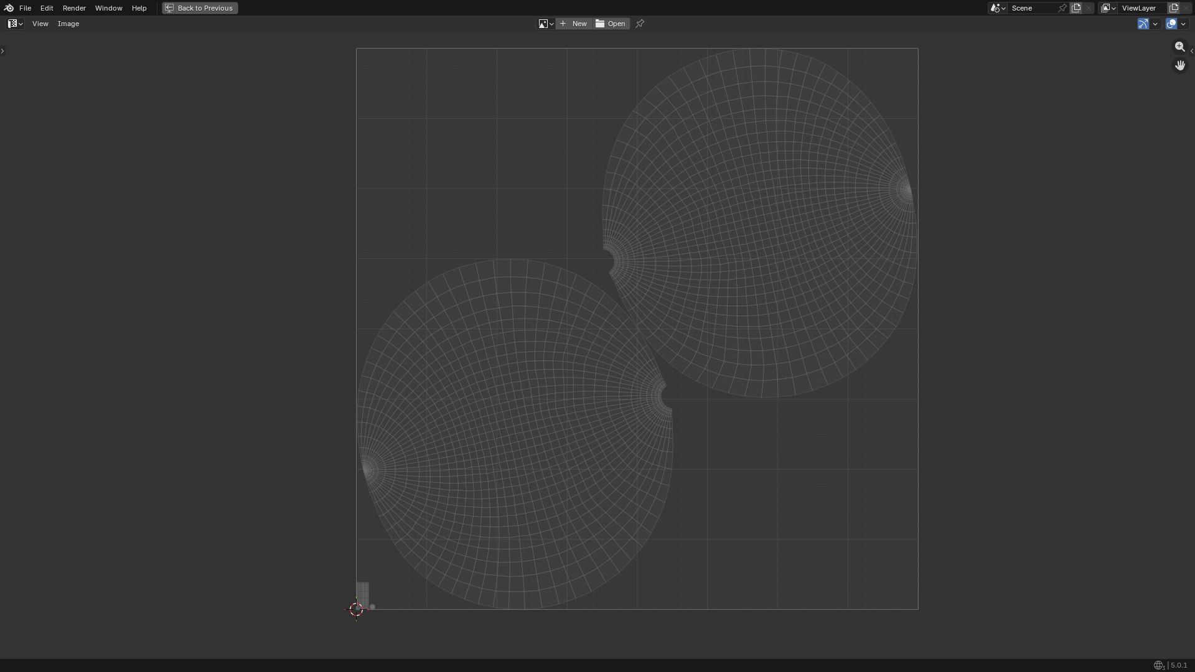
Task: Open the editor type selector dropdown
Action: point(16,24)
